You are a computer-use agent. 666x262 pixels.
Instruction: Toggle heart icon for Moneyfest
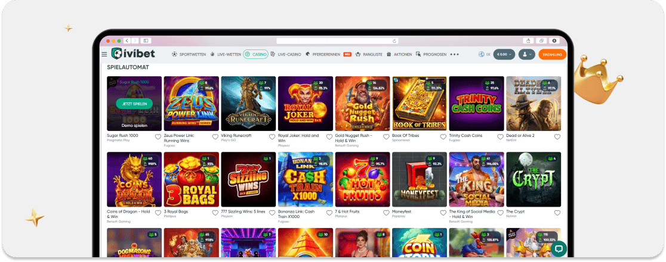pos(443,213)
